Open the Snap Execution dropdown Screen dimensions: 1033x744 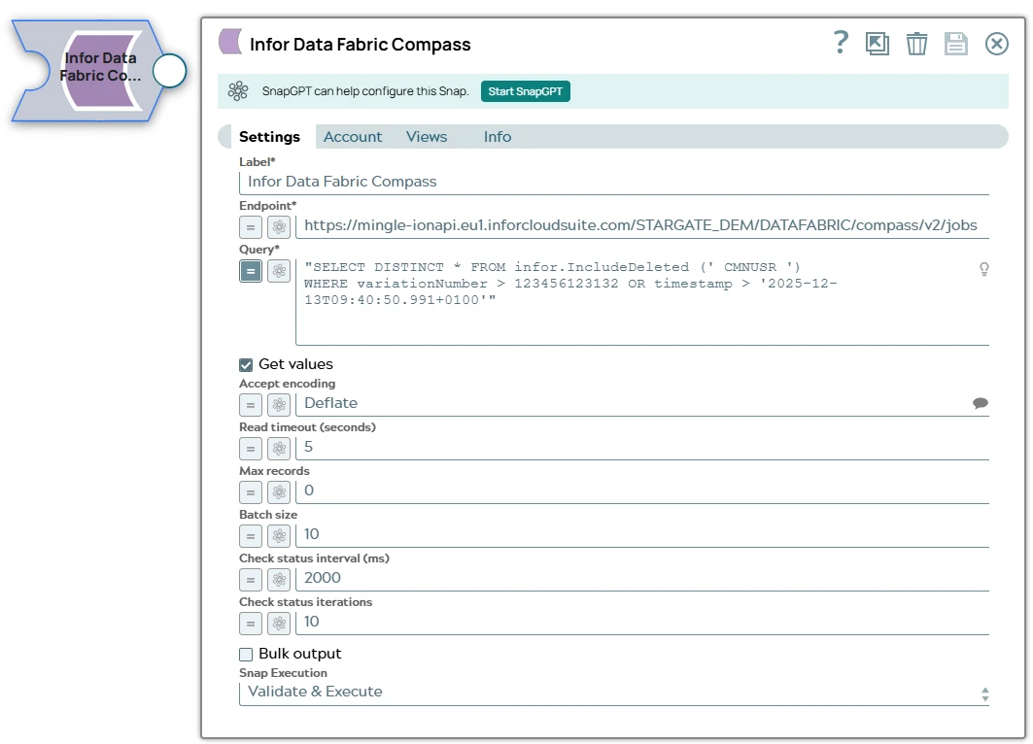point(614,693)
